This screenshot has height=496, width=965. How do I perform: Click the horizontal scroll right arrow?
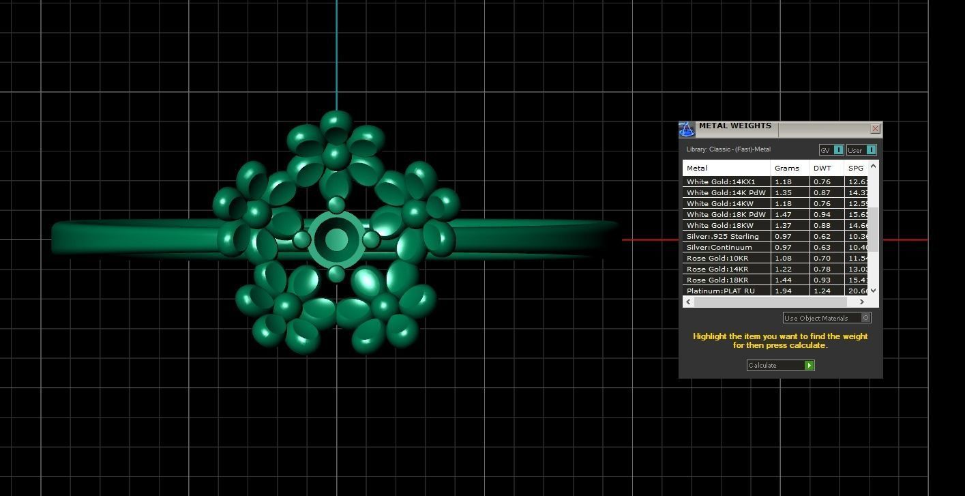tap(862, 302)
